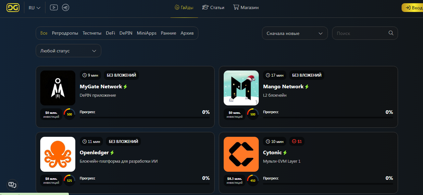Click Cytonic's progress bar
Screen dimensions: 423x195
tap(328, 184)
